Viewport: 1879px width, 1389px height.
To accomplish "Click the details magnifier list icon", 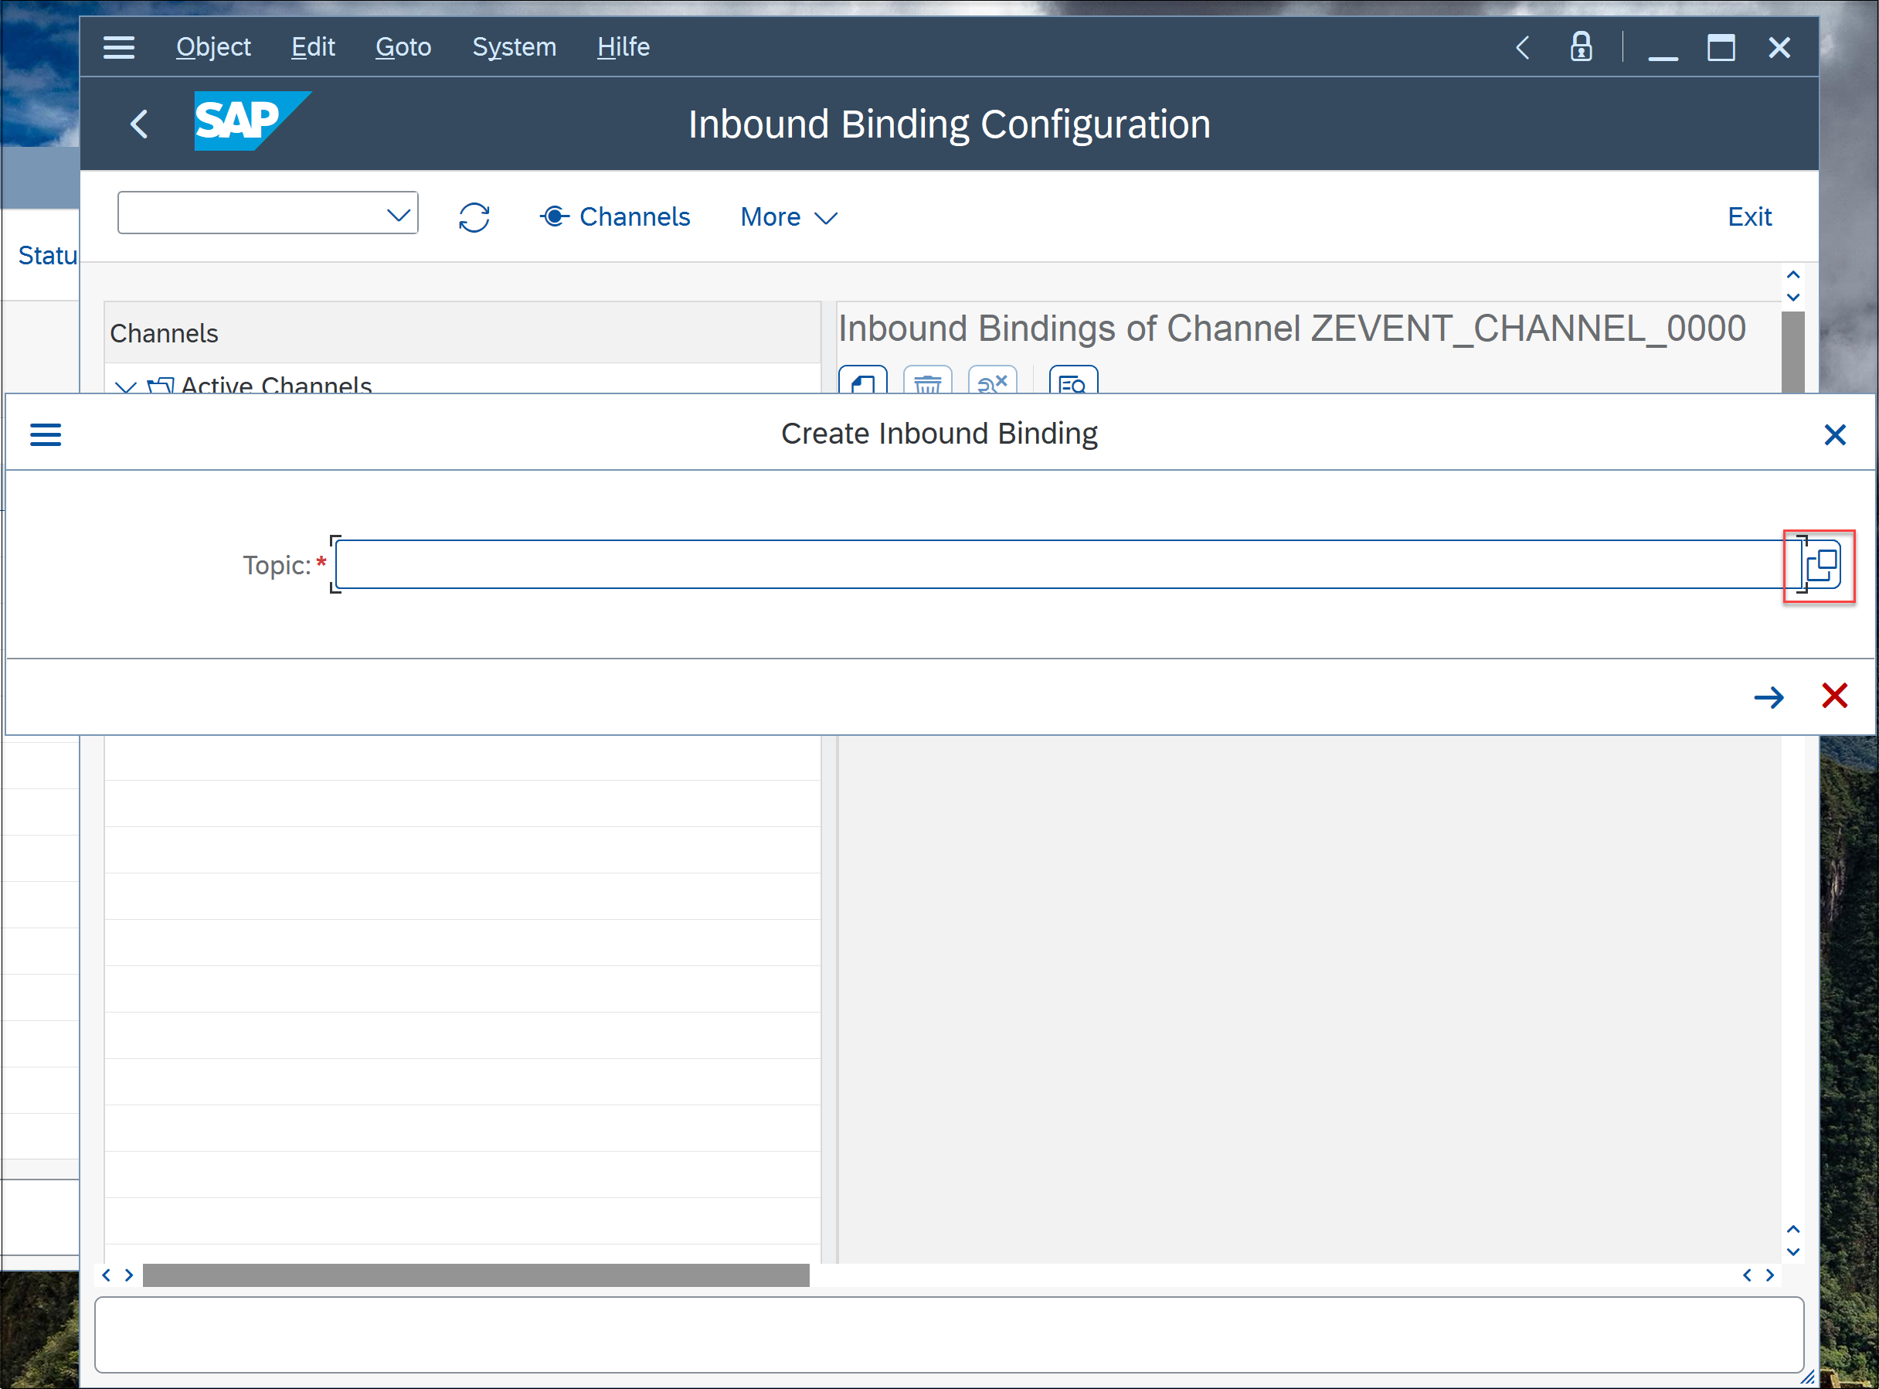I will [1073, 380].
